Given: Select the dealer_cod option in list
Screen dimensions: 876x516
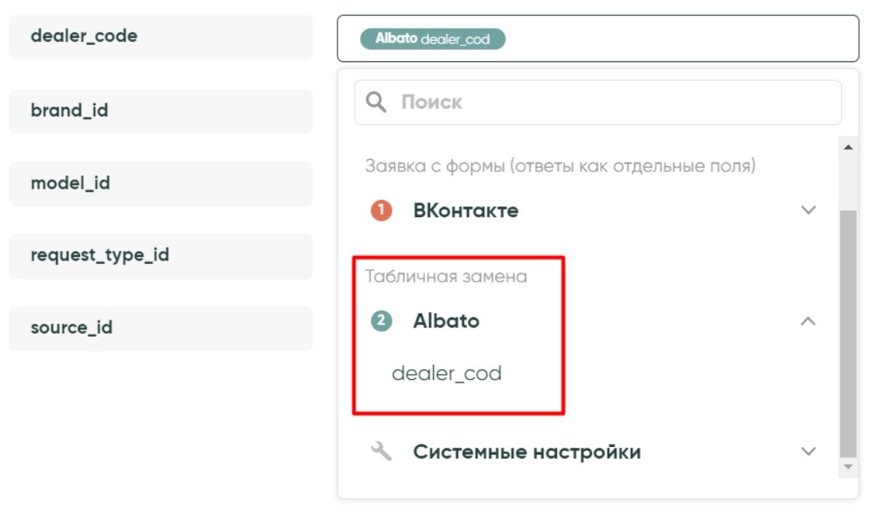Looking at the screenshot, I should coord(447,374).
